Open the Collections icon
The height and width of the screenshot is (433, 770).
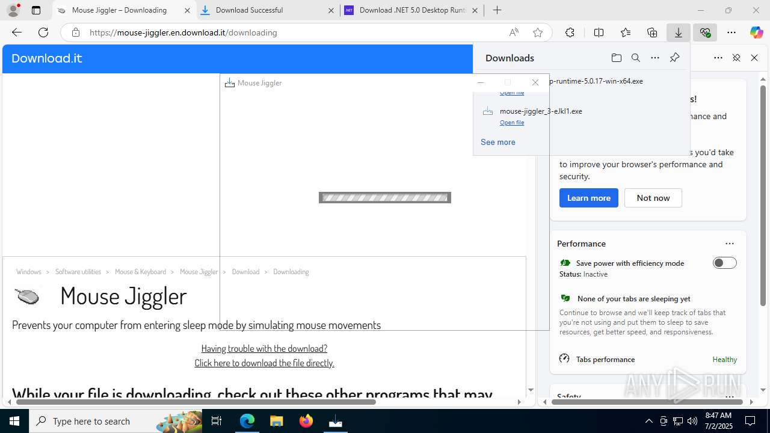(x=652, y=32)
